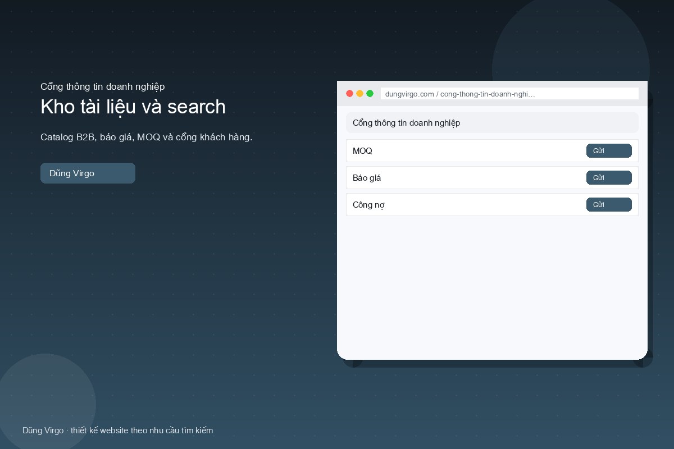The width and height of the screenshot is (674, 449).
Task: Click Gửi button in the MOQ row
Action: pyautogui.click(x=609, y=151)
